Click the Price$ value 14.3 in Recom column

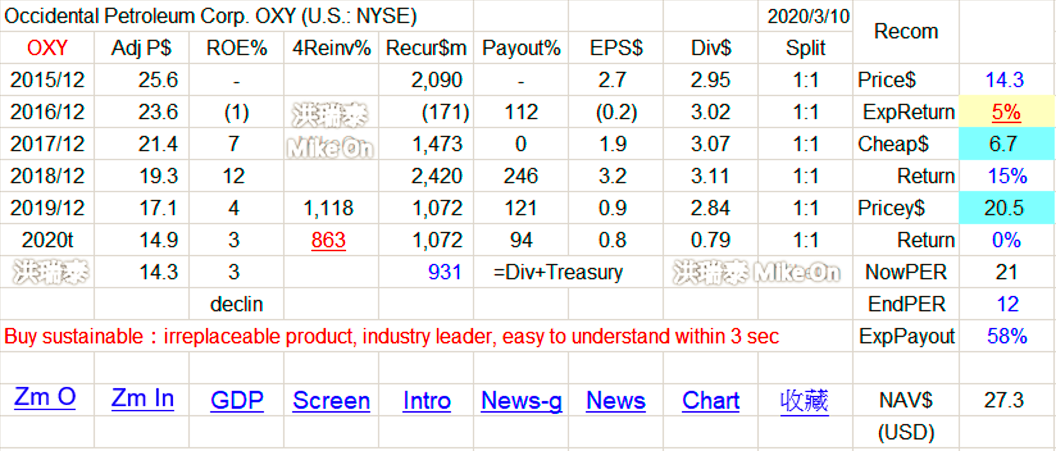click(1005, 80)
